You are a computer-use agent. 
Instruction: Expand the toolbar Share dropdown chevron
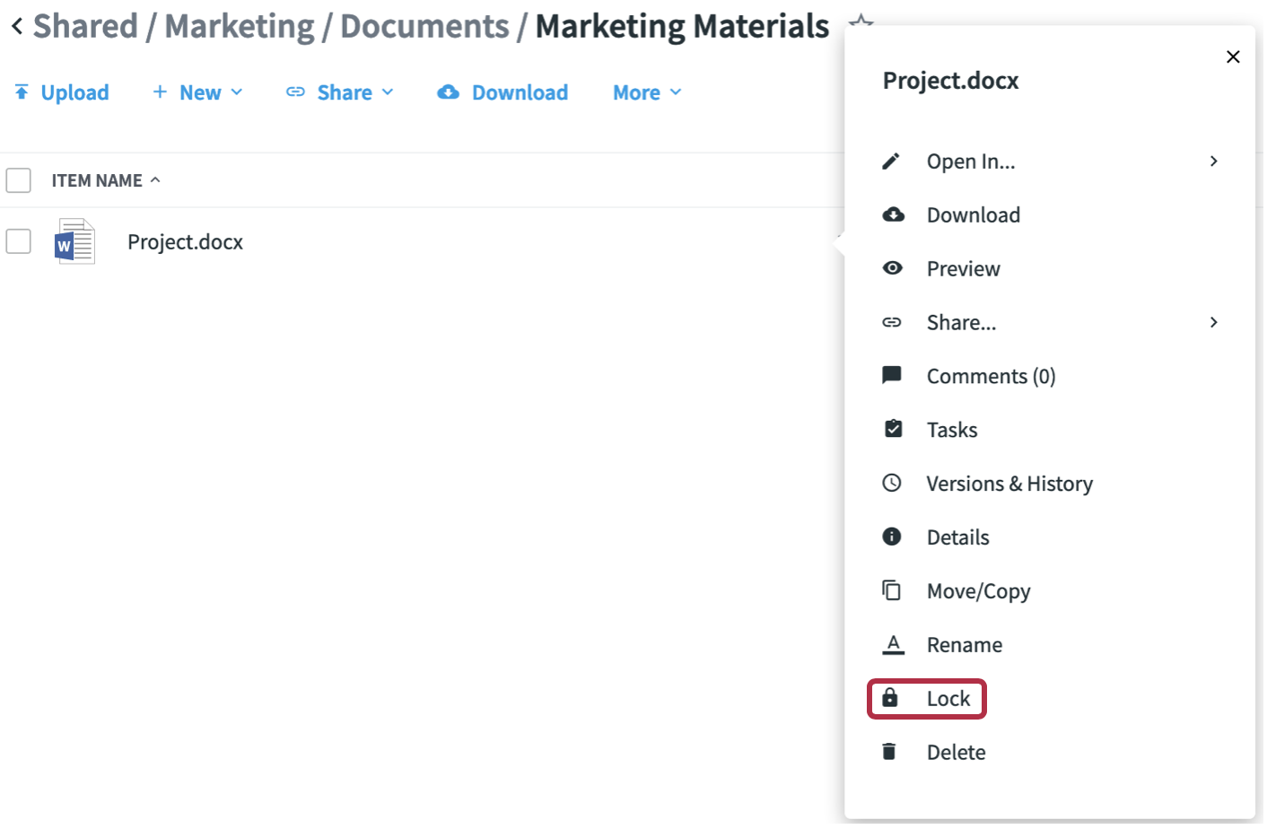coord(389,92)
